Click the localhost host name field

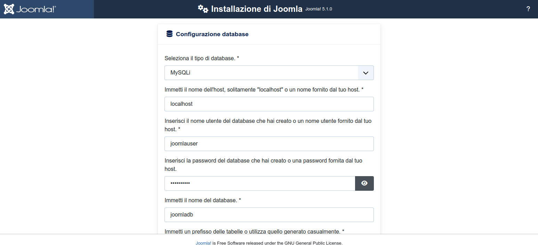269,104
